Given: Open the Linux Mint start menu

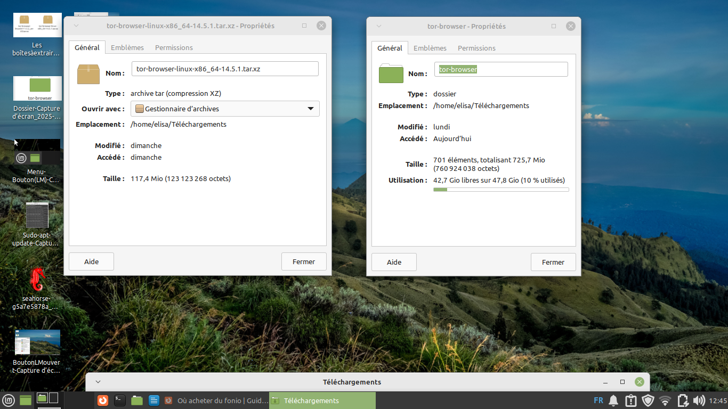Looking at the screenshot, I should [9, 400].
